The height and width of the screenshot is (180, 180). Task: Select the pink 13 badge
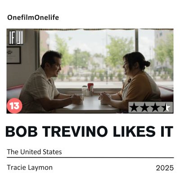(14, 106)
